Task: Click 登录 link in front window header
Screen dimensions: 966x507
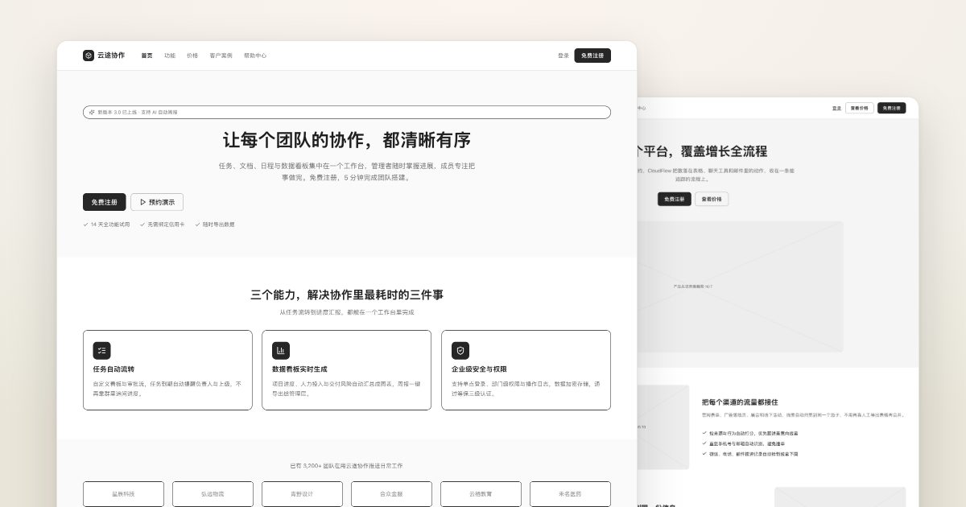Action: coord(563,56)
